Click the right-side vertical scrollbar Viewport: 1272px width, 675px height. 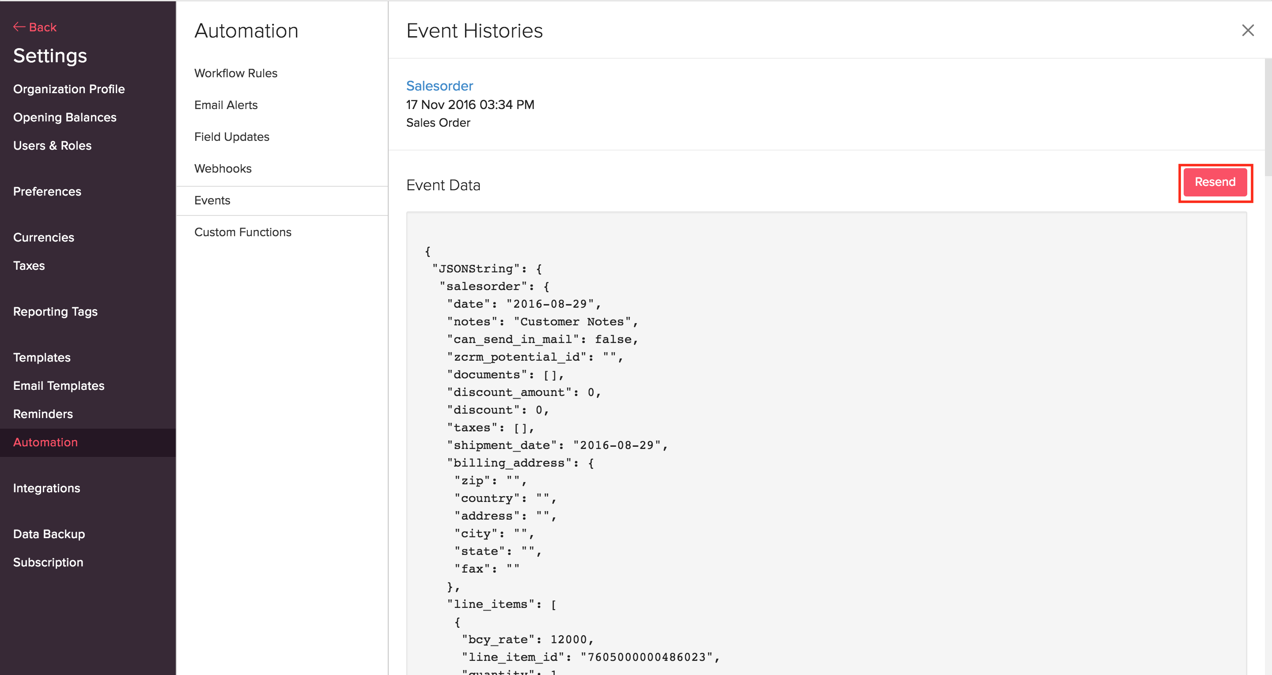click(x=1268, y=118)
